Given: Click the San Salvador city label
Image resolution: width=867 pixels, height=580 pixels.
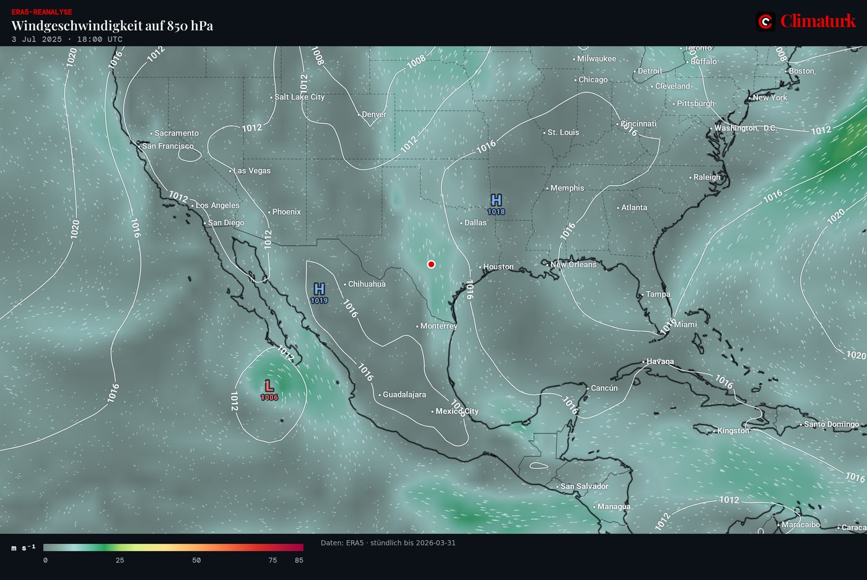Looking at the screenshot, I should 585,487.
